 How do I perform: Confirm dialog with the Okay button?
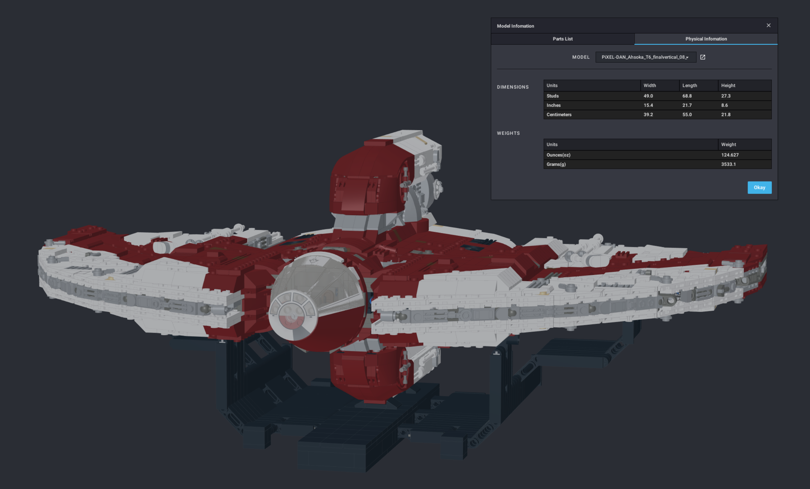(x=759, y=187)
